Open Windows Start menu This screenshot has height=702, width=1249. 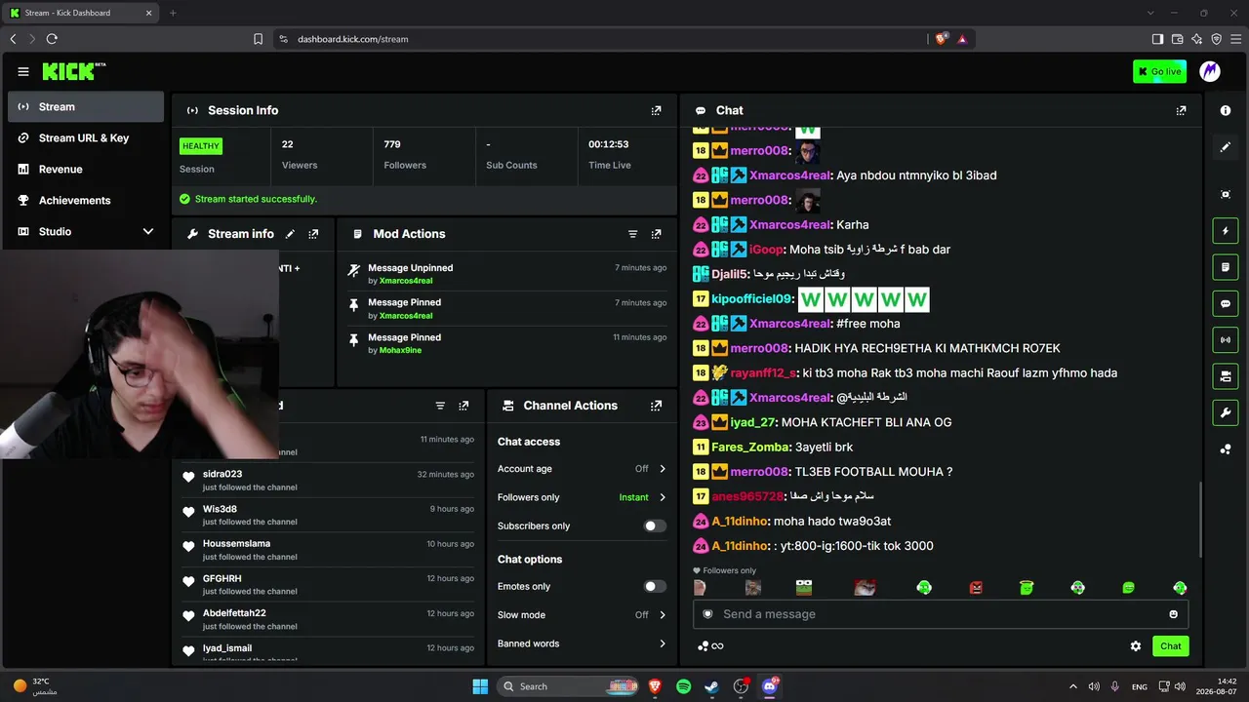click(x=480, y=686)
